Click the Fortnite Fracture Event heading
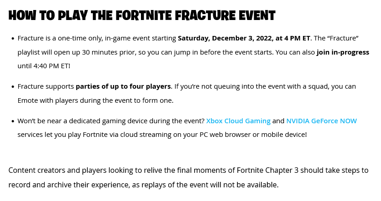Viewport: 381px width, 201px height. click(x=142, y=15)
